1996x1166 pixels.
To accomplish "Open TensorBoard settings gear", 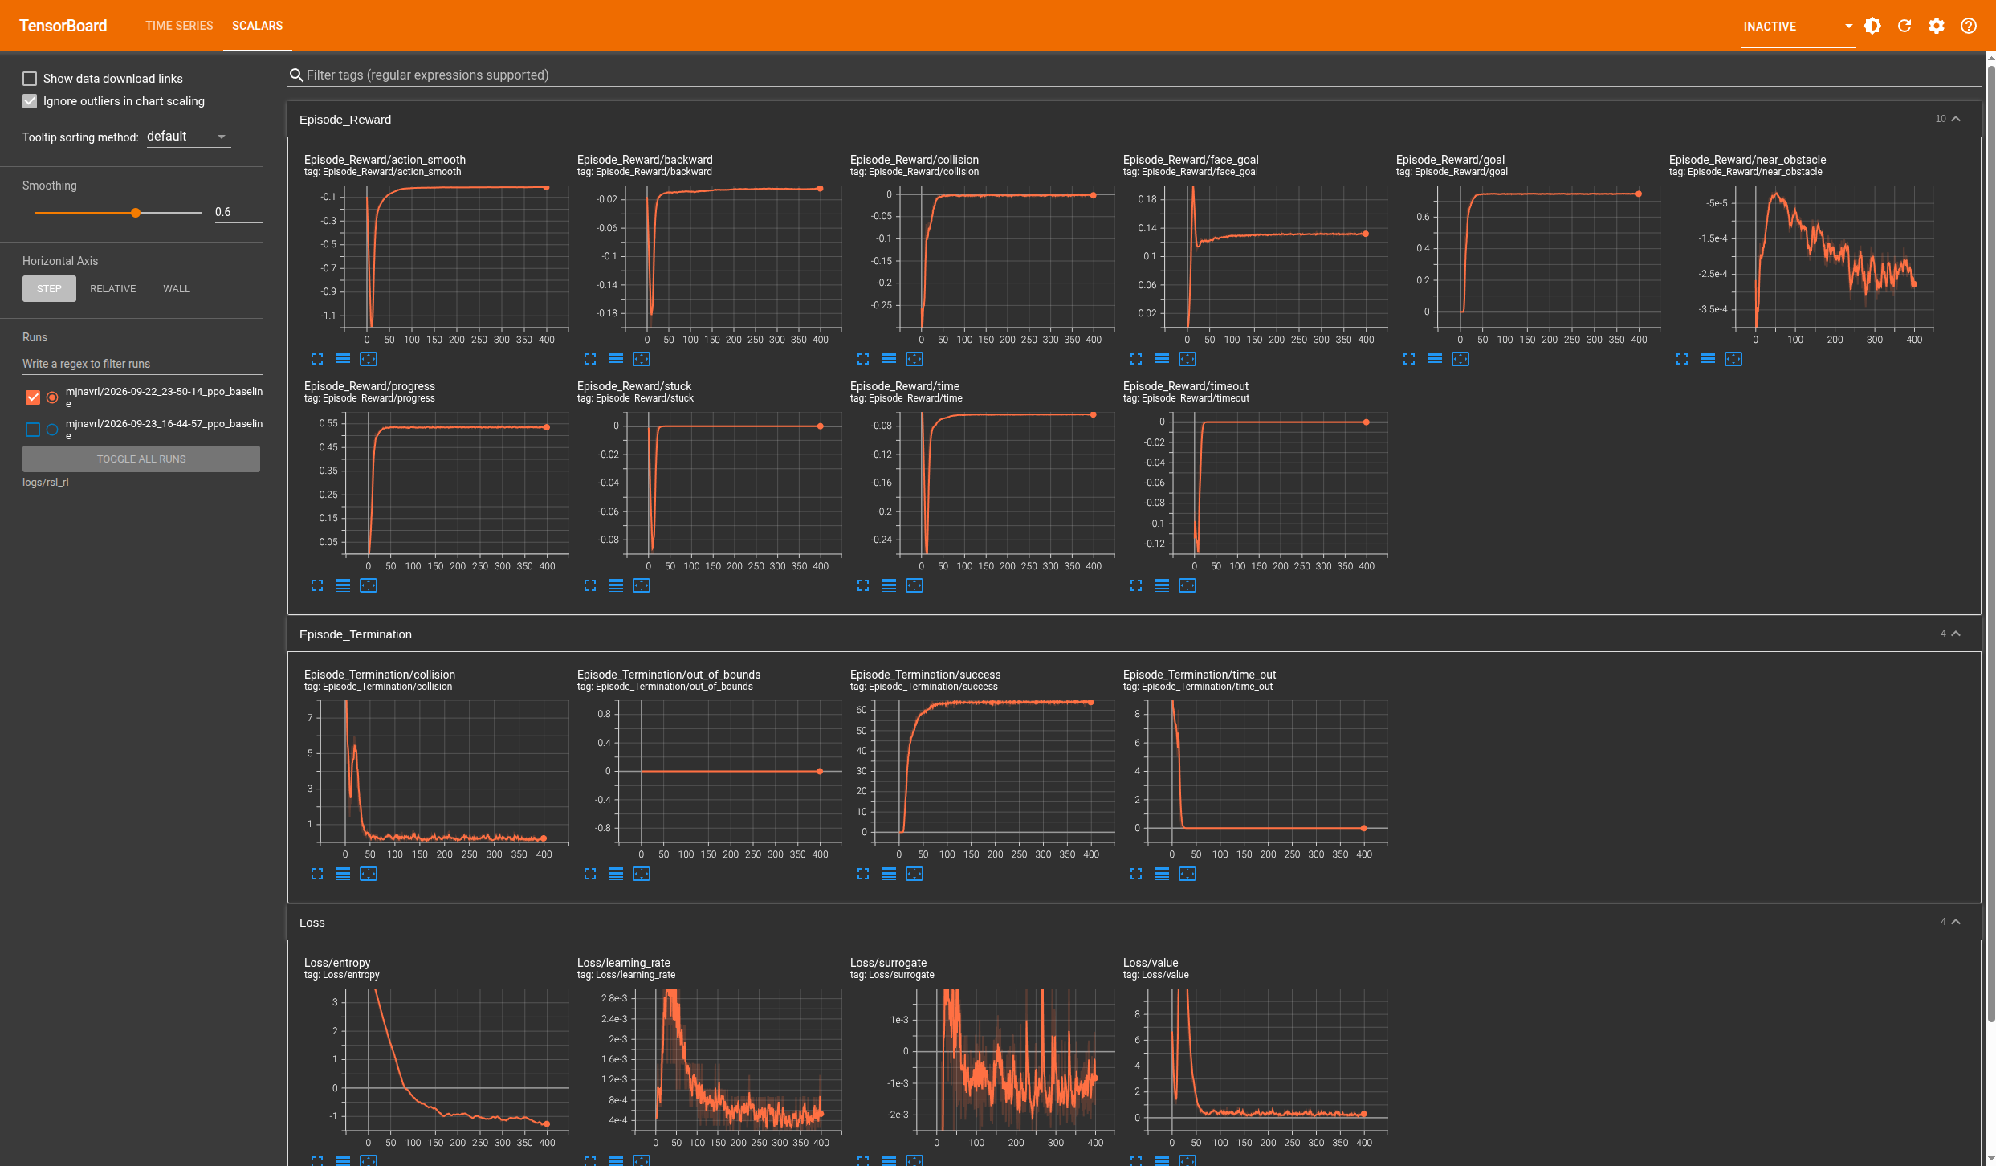I will (1937, 26).
